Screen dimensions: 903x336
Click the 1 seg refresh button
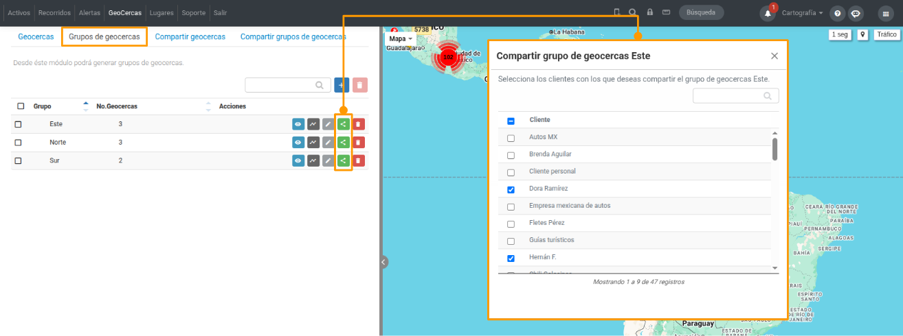839,34
